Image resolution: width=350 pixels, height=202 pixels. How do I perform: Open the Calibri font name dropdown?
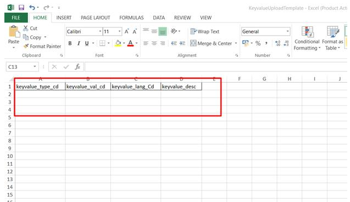100,31
